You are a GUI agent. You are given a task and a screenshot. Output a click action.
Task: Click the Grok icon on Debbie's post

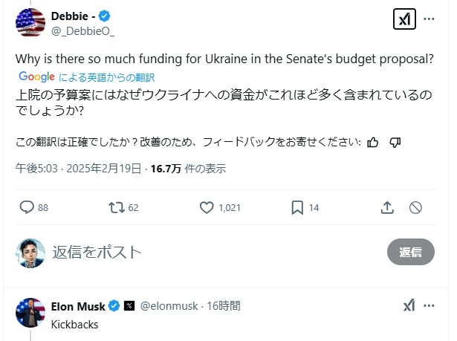point(404,20)
